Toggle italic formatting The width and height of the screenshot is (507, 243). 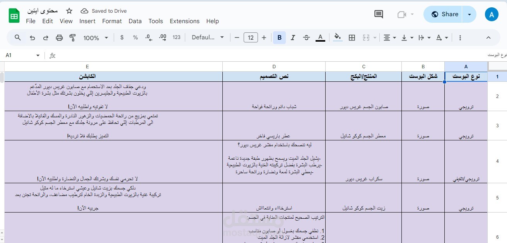pyautogui.click(x=293, y=37)
